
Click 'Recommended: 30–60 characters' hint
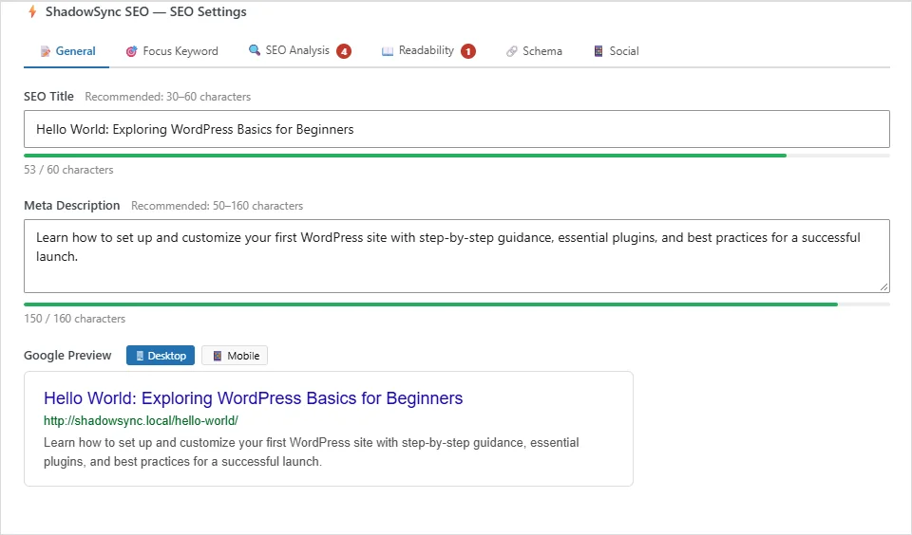tap(167, 97)
